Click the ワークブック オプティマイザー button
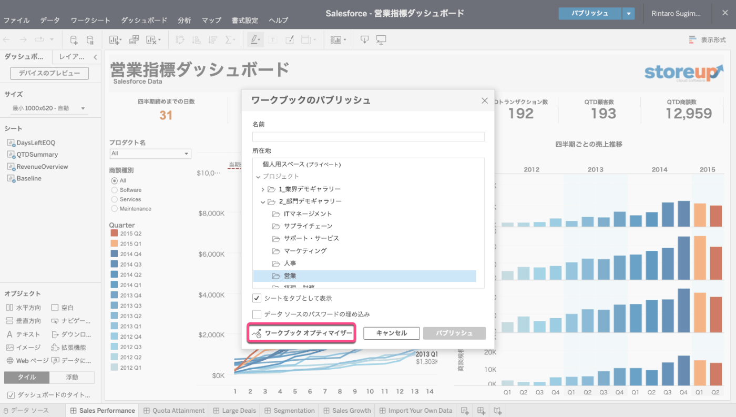This screenshot has width=736, height=417. click(x=302, y=333)
